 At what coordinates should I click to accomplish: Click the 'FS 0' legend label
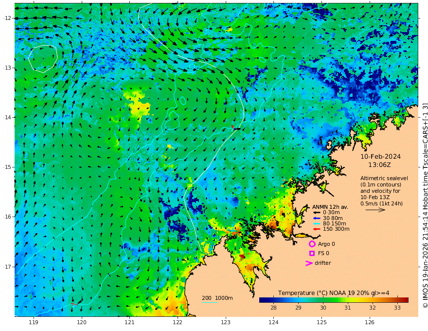pos(323,254)
